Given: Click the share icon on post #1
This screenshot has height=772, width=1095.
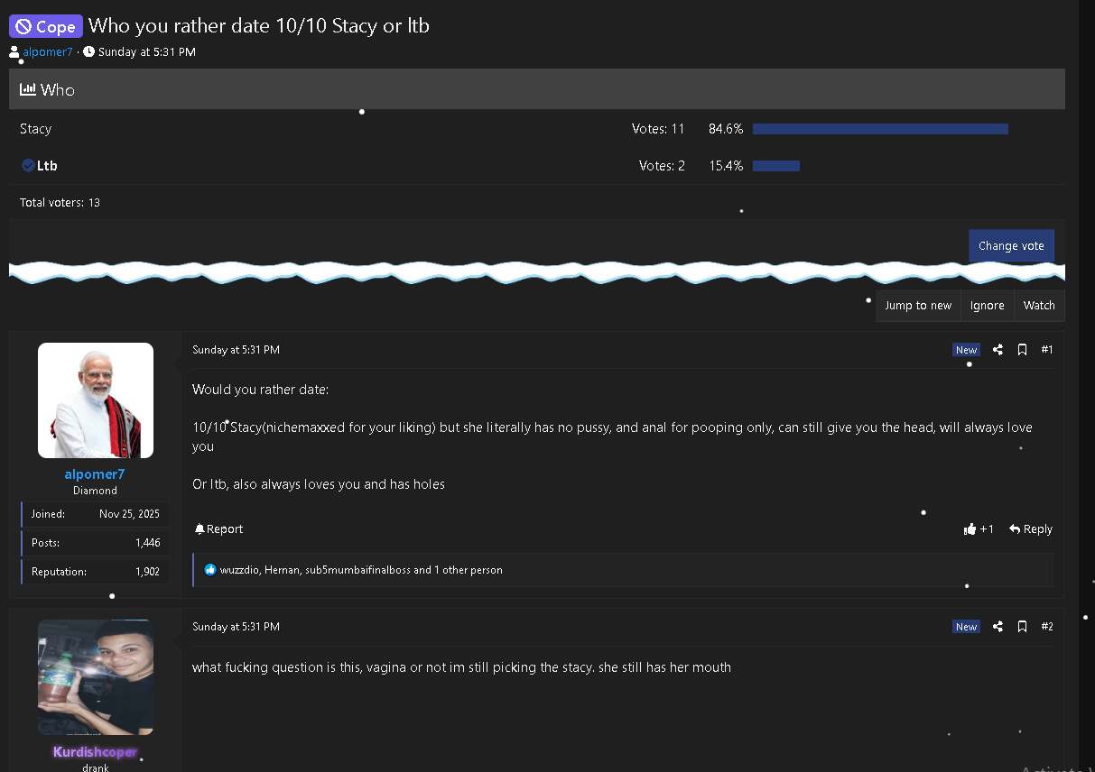Looking at the screenshot, I should point(998,350).
